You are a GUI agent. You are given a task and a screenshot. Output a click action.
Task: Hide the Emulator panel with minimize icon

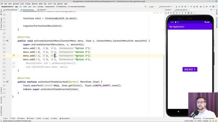pos(214,10)
